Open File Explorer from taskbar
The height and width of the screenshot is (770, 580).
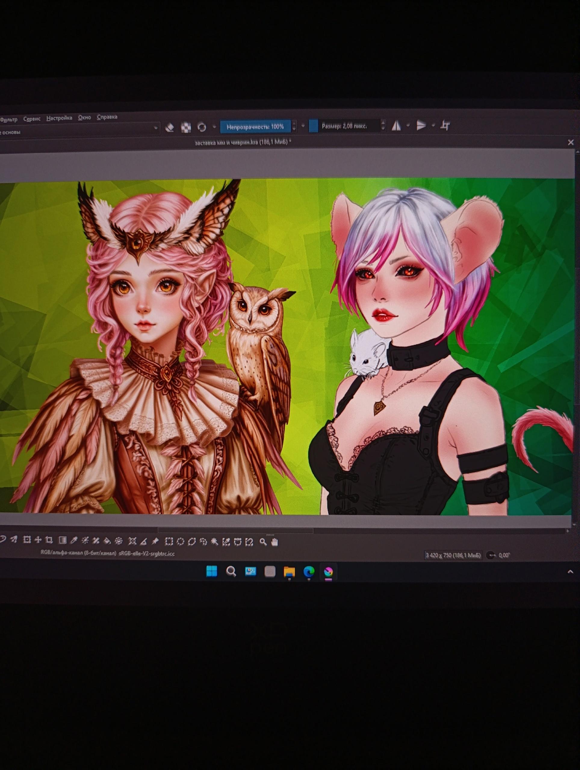tap(289, 571)
